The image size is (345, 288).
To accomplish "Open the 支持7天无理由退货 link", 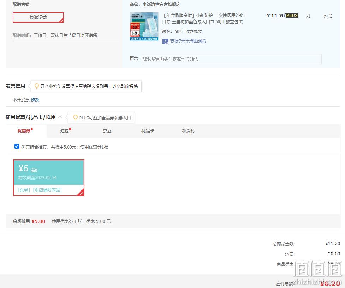I will tap(188, 41).
